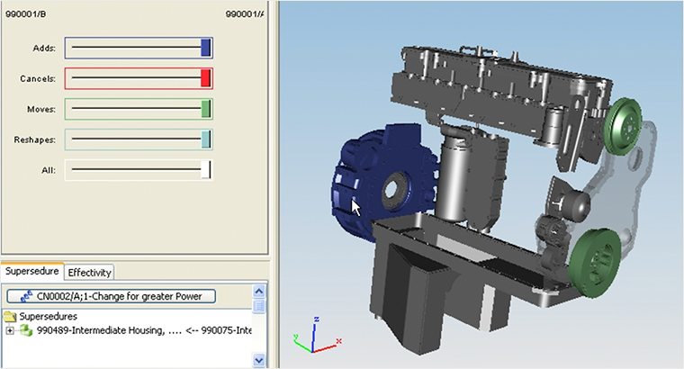This screenshot has width=684, height=369.
Task: Click the Adds slider blue handle
Action: point(205,48)
